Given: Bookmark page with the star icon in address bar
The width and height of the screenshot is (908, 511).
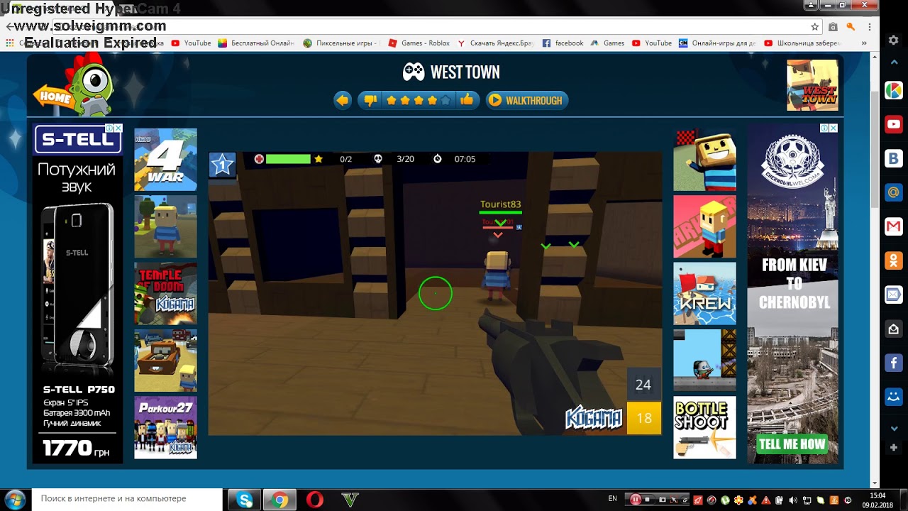Looking at the screenshot, I should pos(815,27).
